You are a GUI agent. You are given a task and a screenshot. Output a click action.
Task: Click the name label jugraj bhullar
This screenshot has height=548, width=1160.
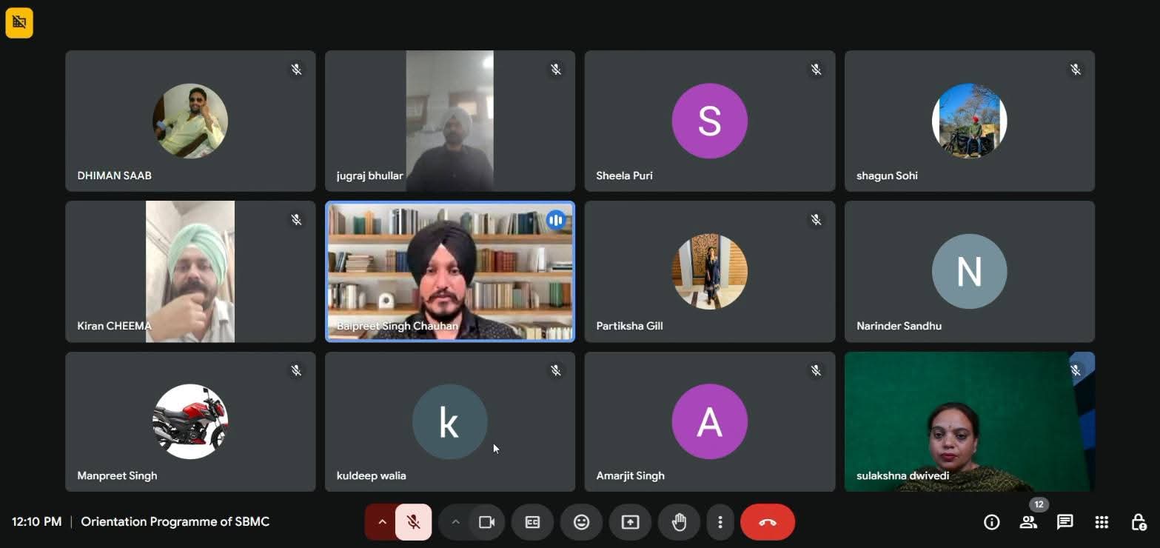369,176
